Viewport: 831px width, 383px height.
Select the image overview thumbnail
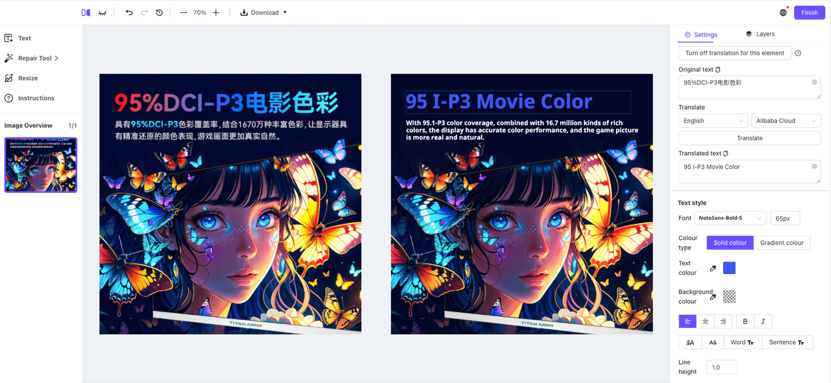[41, 165]
